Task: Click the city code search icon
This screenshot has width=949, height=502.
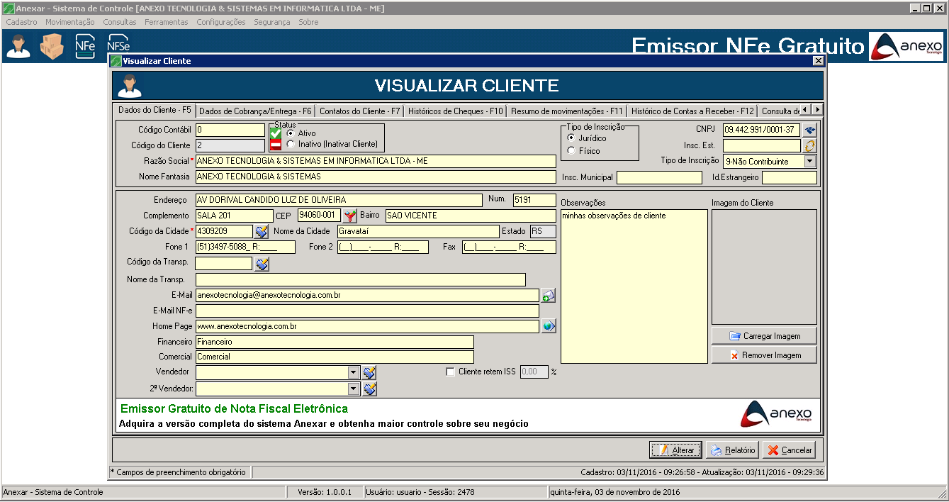Action: [x=262, y=231]
